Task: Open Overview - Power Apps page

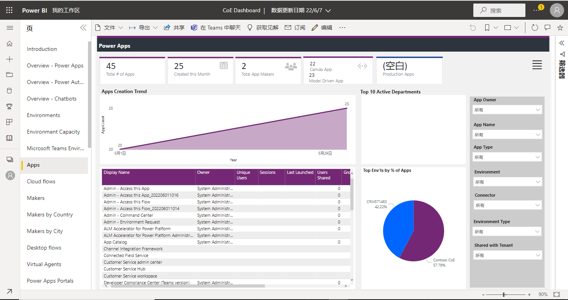Action: (x=55, y=65)
